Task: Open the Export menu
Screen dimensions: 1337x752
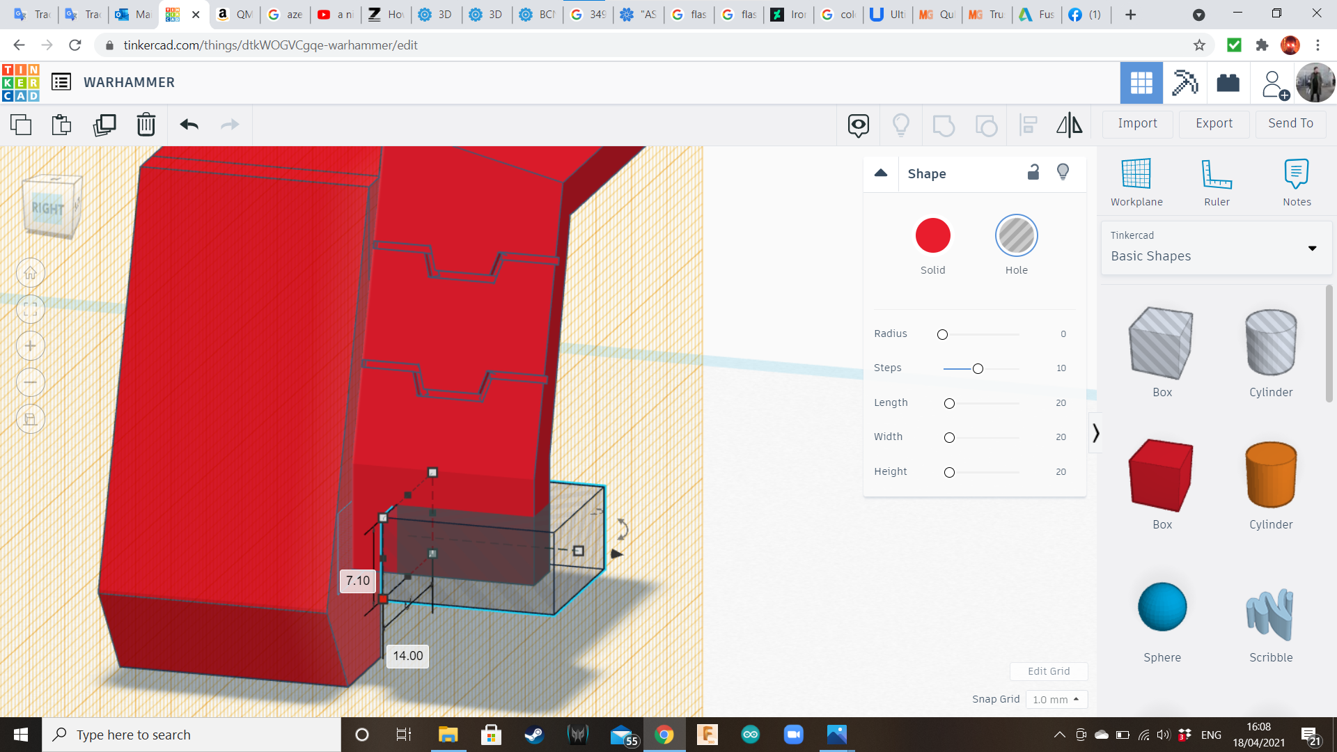Action: point(1214,123)
